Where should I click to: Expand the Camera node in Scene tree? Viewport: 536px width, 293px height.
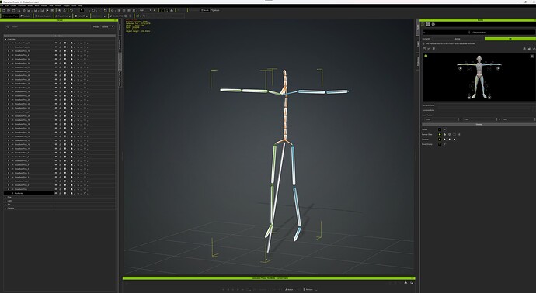(5, 208)
